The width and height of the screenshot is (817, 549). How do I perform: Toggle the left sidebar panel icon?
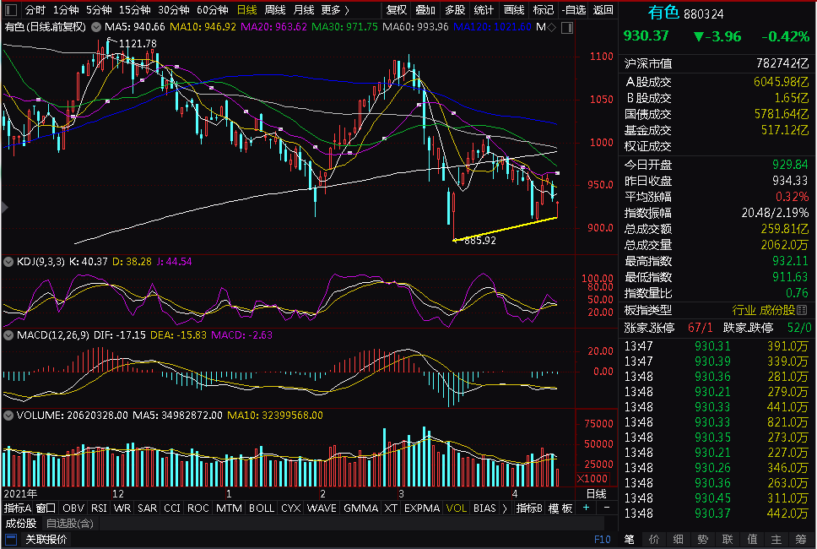coord(10,10)
